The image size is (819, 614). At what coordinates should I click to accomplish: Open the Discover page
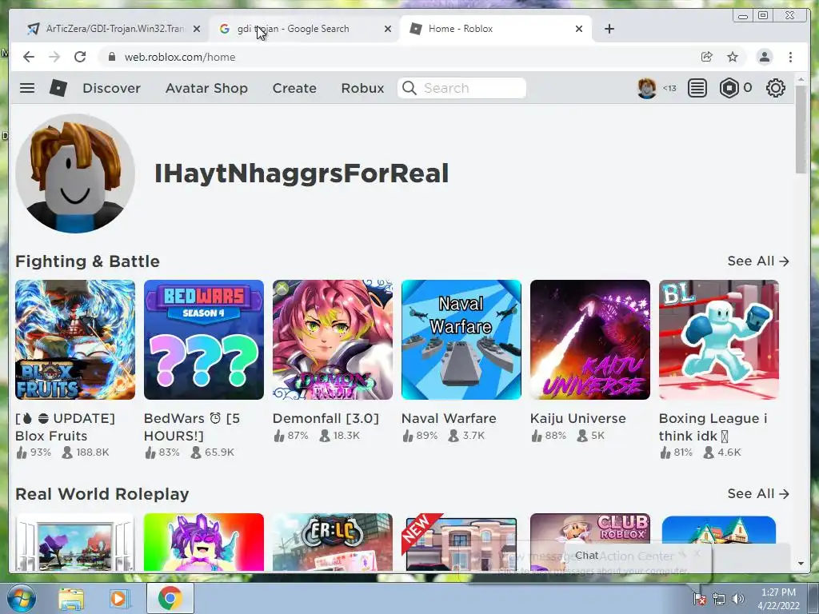pos(111,88)
